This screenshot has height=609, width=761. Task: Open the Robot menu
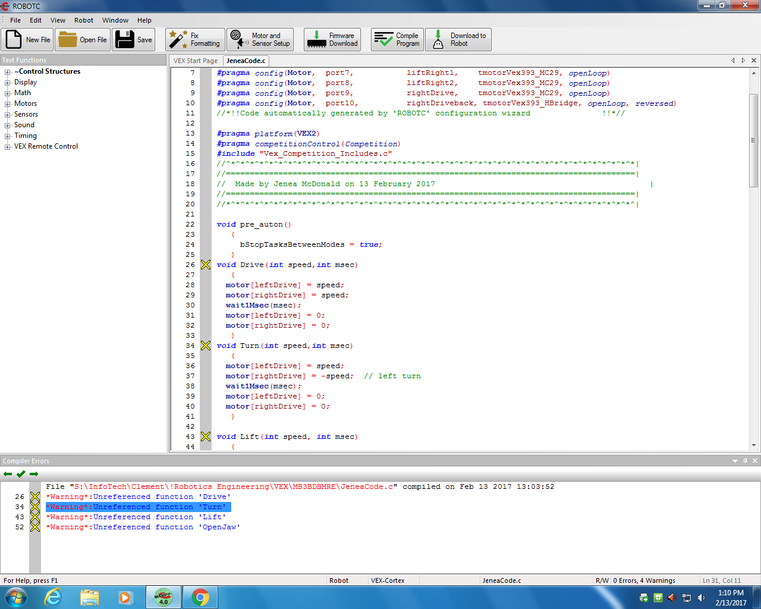[84, 20]
